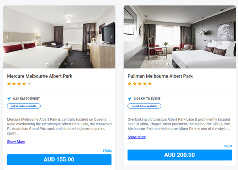Click Pullman's 'not all dates available' badge
Image resolution: width=238 pixels, height=170 pixels.
pos(144,106)
